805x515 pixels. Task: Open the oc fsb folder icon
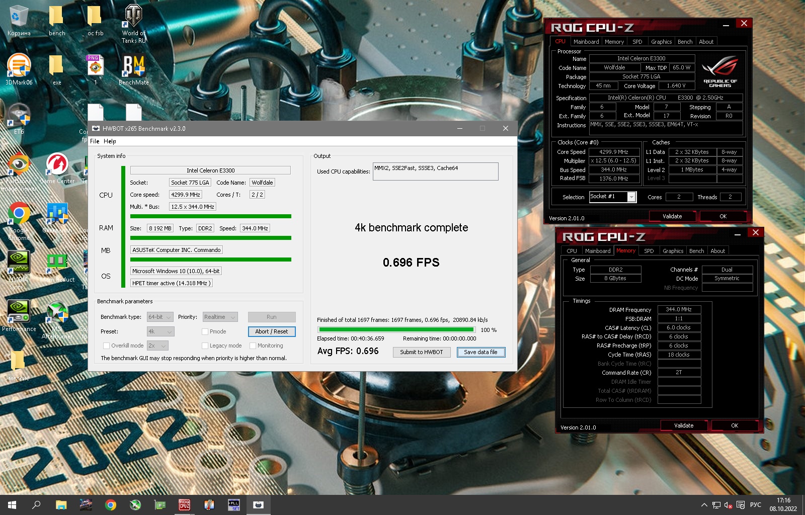95,21
